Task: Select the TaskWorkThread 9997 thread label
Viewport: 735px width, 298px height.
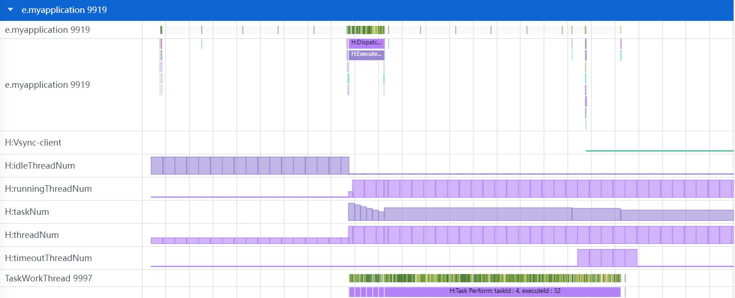Action: (x=49, y=278)
